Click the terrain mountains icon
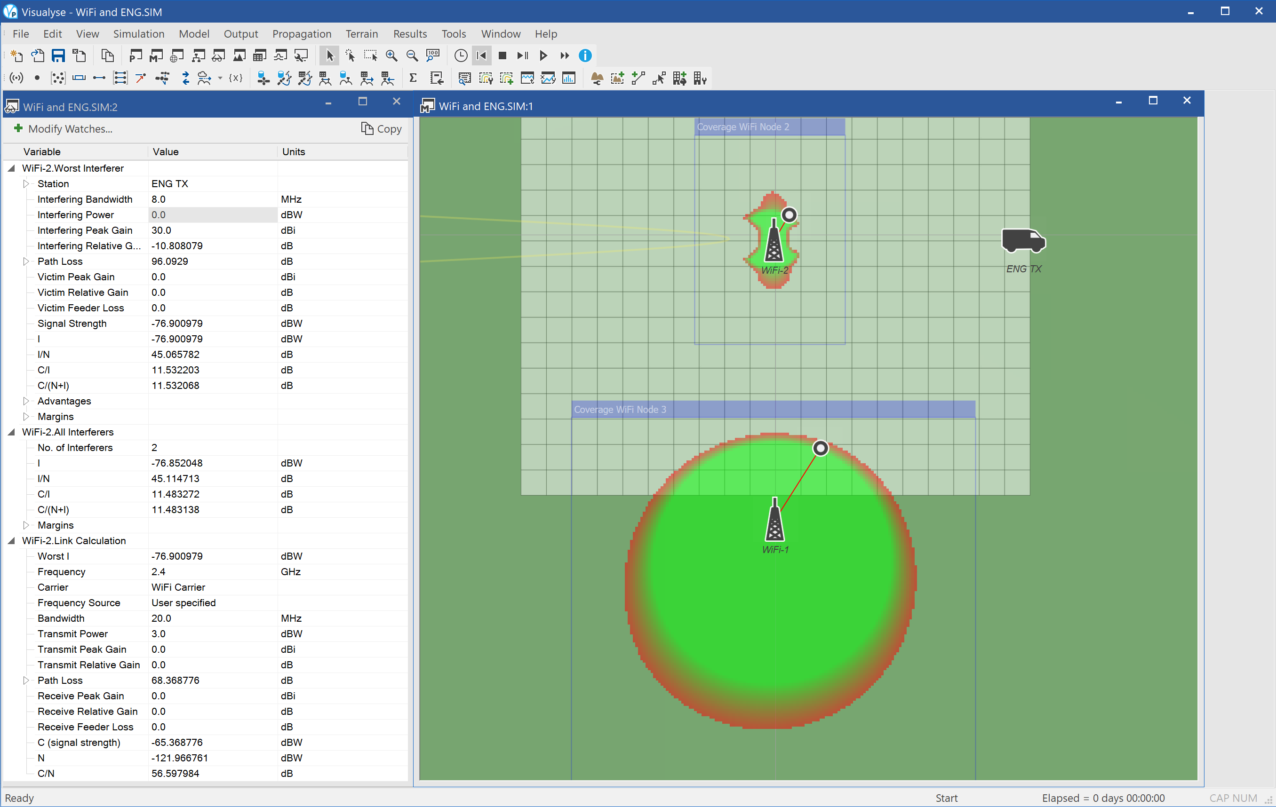The height and width of the screenshot is (807, 1276). click(x=597, y=79)
